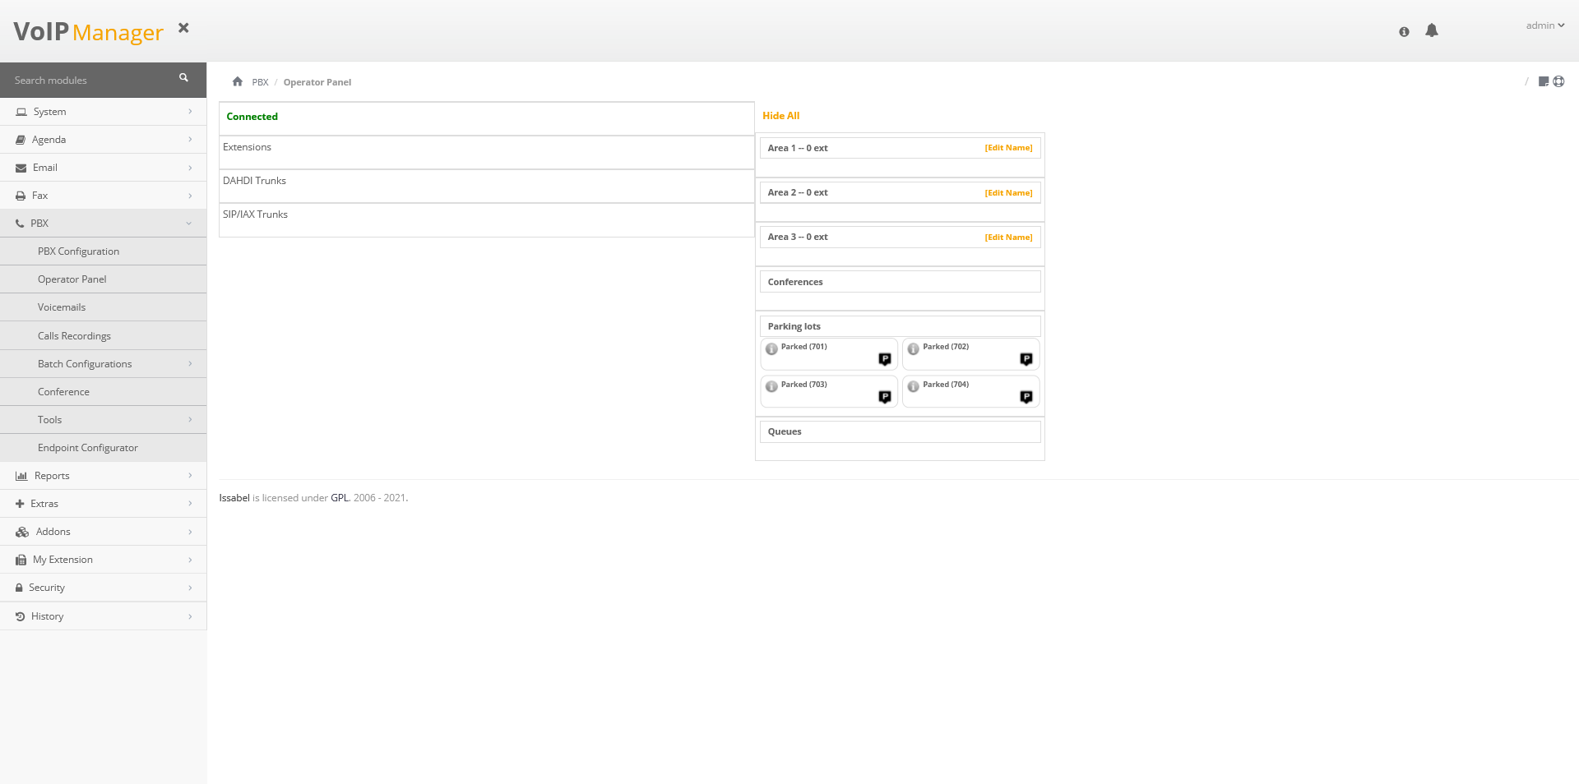Open the admin user dropdown
The height and width of the screenshot is (784, 1579).
pos(1544,25)
